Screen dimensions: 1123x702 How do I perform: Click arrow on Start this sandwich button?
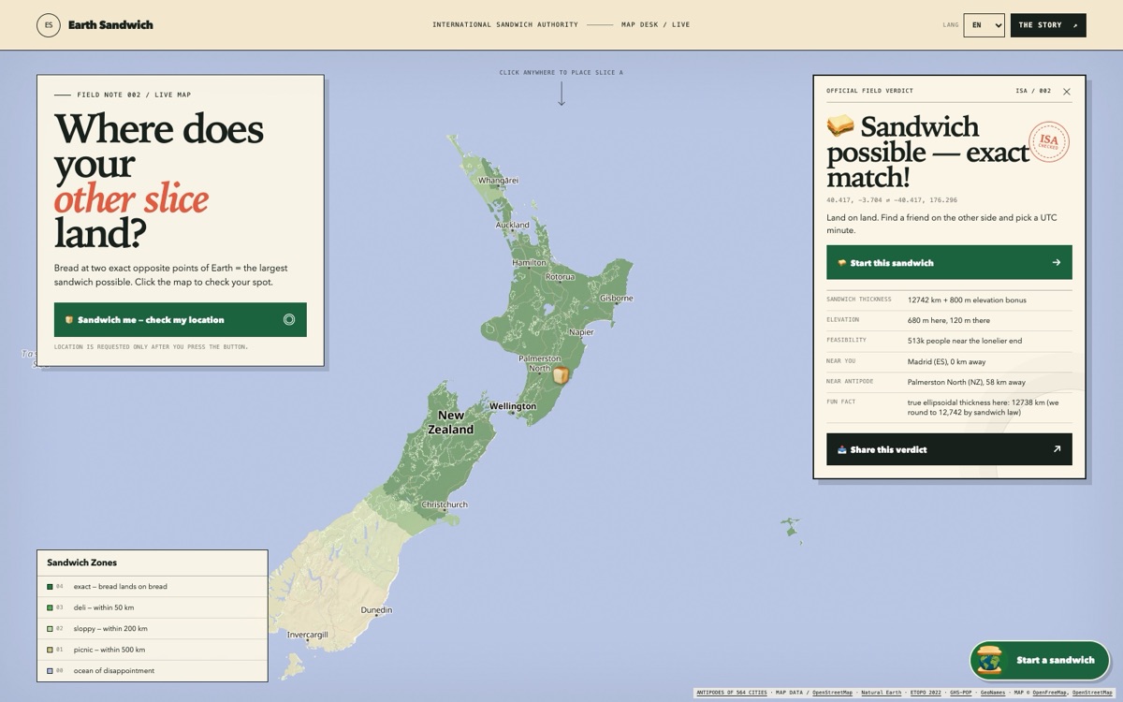[1057, 263]
